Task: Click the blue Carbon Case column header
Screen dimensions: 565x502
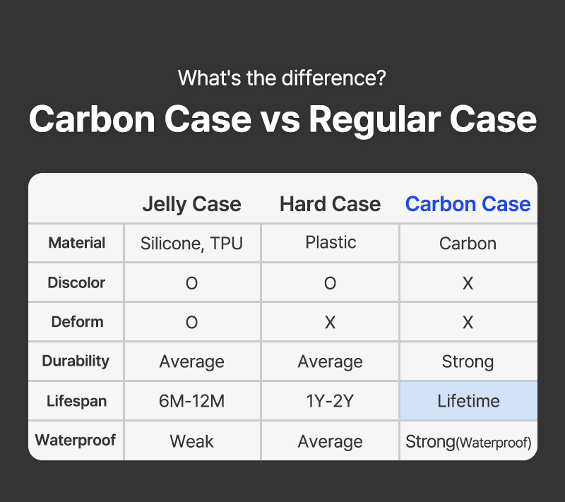Action: (x=468, y=205)
